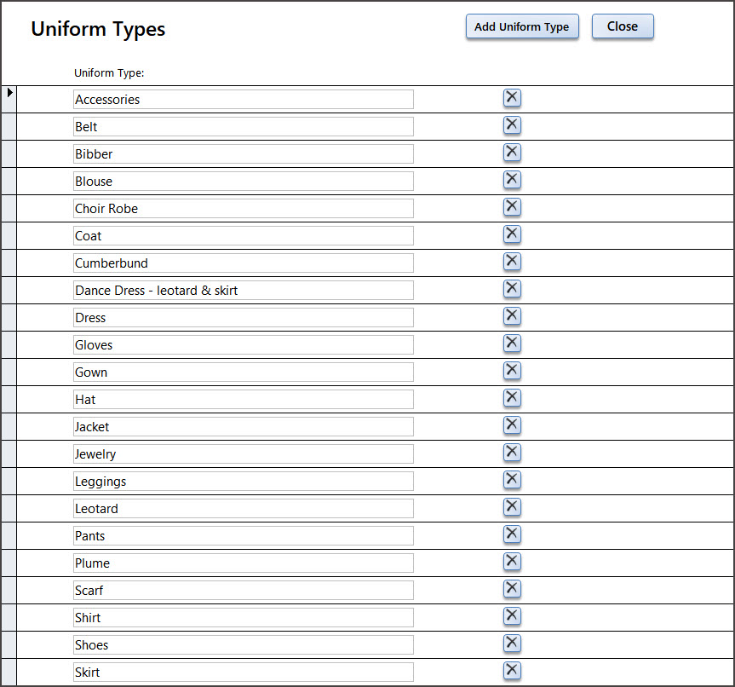Click the Jewelry text box
This screenshot has height=687, width=735.
coord(243,454)
